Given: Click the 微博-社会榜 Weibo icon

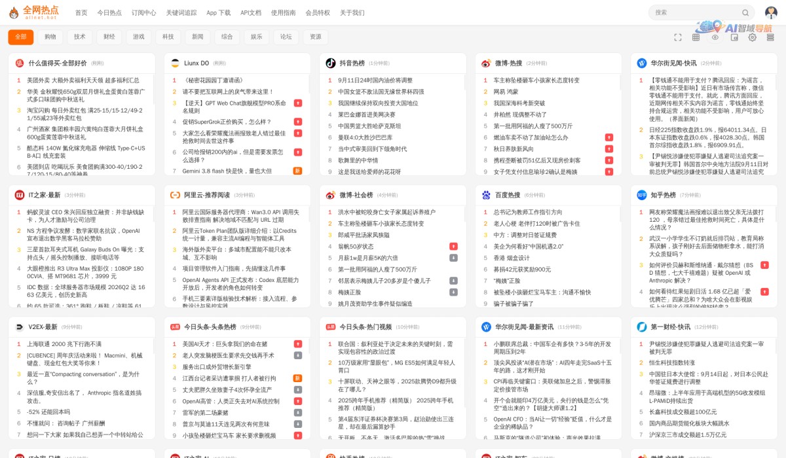Looking at the screenshot, I should click(331, 195).
